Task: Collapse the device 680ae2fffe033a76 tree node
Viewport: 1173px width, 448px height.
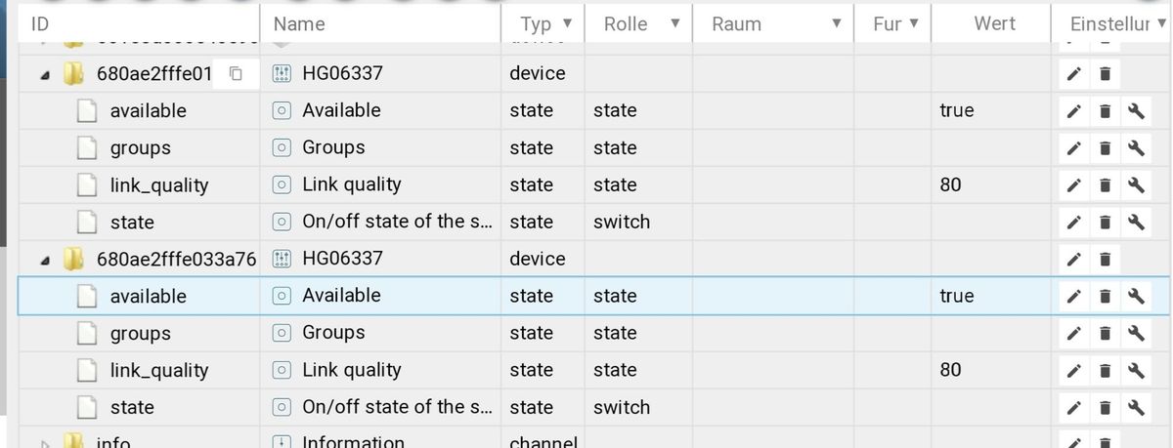Action: [x=45, y=261]
